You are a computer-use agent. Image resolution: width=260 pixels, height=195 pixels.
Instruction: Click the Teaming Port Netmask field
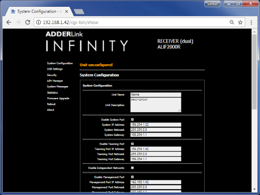(x=156, y=154)
